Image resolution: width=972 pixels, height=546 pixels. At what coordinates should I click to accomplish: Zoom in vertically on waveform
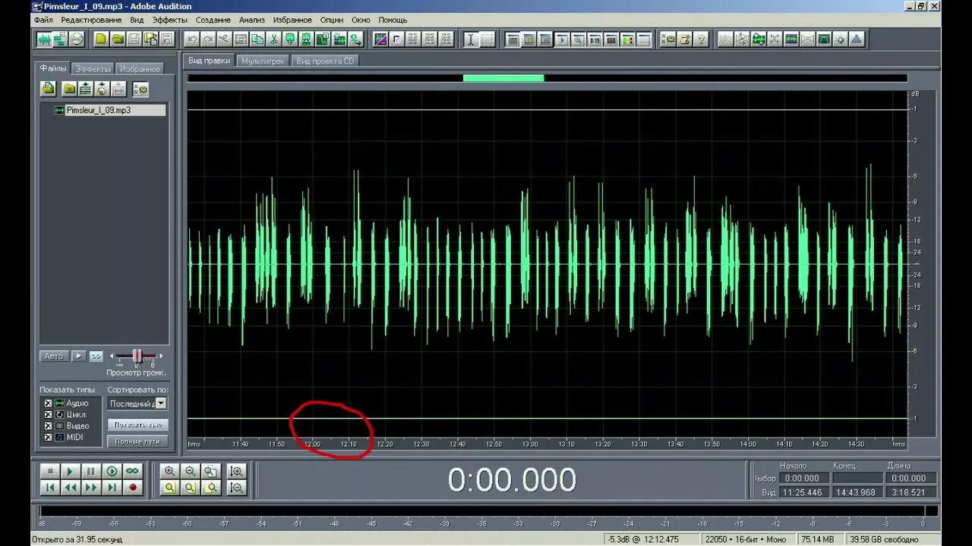point(236,472)
